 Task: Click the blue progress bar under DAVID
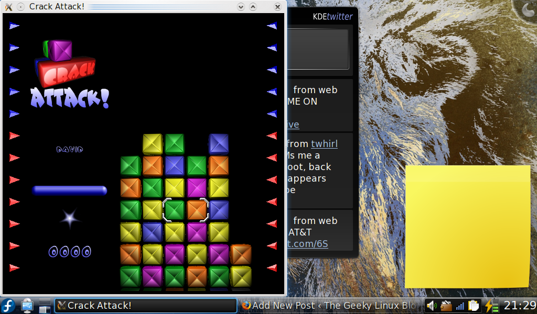tap(70, 190)
